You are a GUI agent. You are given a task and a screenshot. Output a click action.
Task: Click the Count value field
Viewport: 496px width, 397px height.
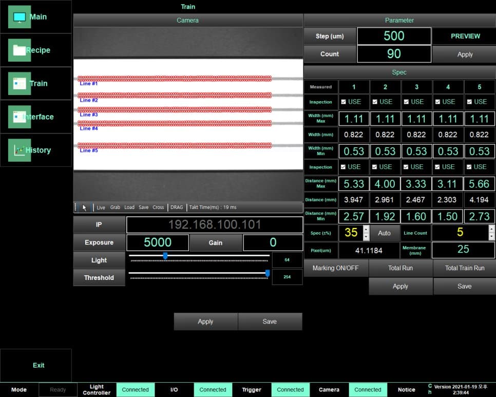394,54
